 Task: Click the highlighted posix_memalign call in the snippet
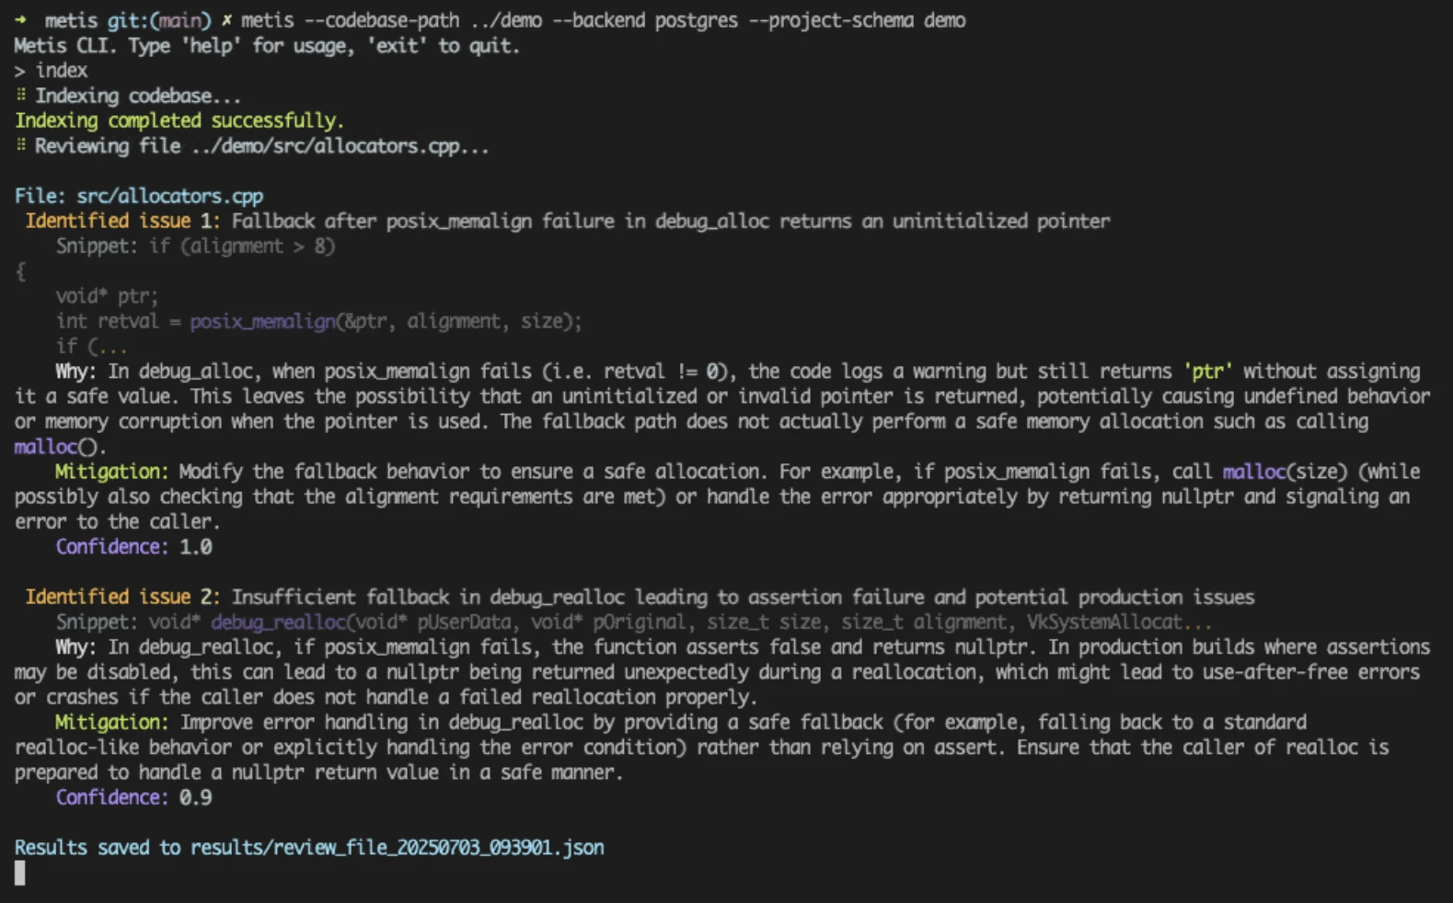[x=263, y=321]
